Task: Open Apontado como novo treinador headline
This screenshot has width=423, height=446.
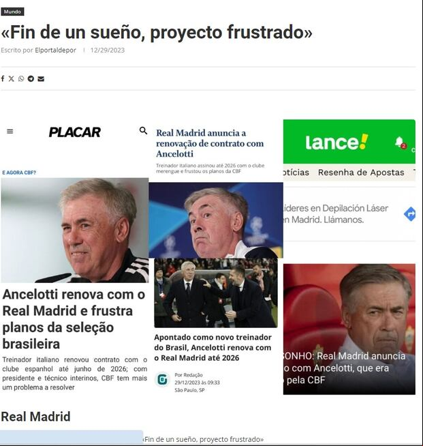Action: point(213,348)
